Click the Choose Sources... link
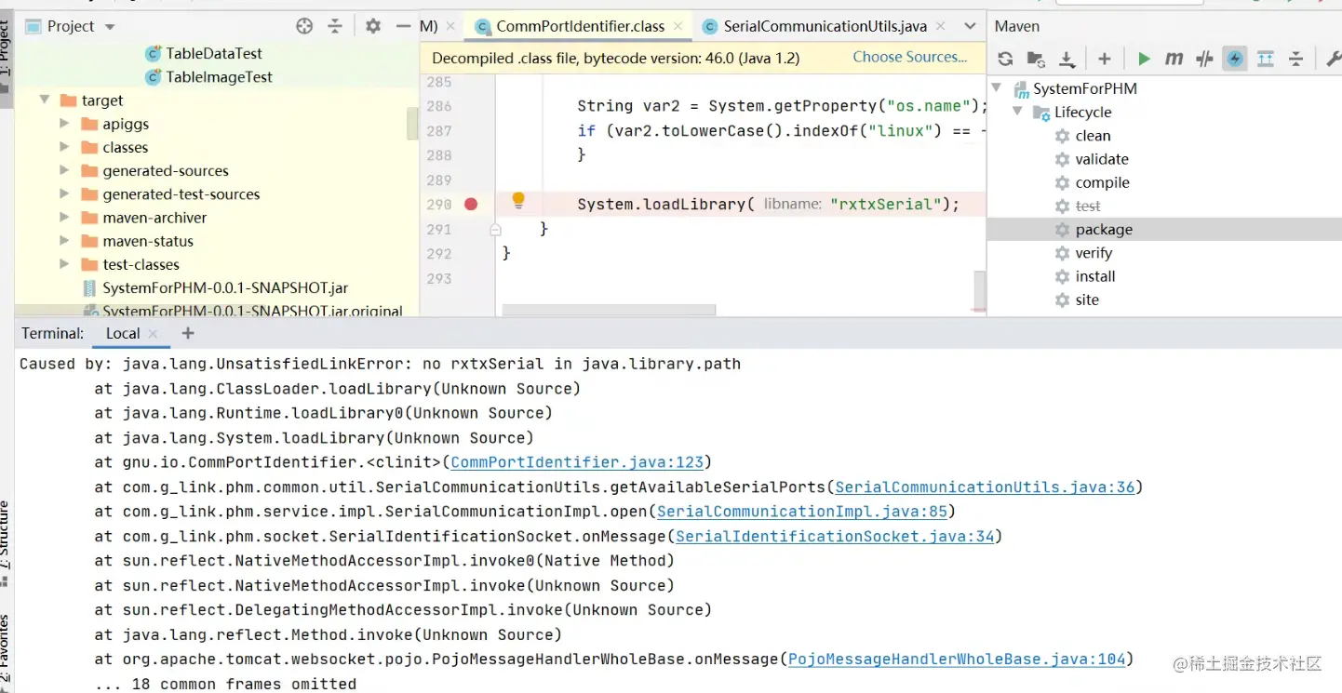 pos(910,57)
